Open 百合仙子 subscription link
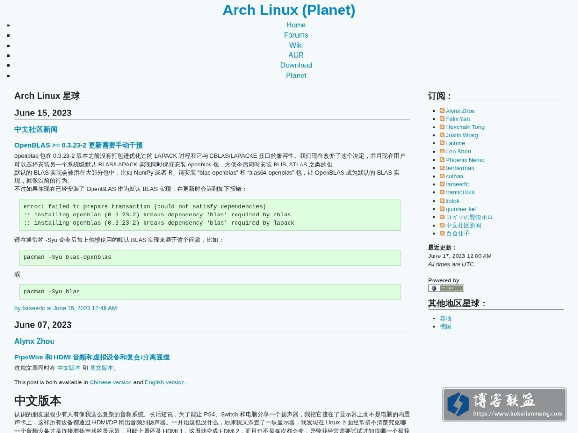The image size is (578, 433). point(457,233)
